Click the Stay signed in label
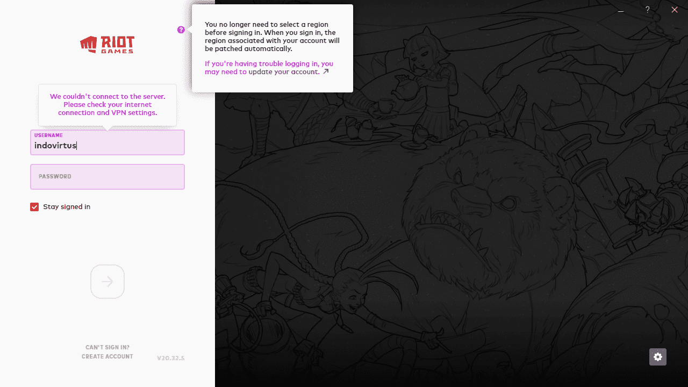 pos(67,207)
